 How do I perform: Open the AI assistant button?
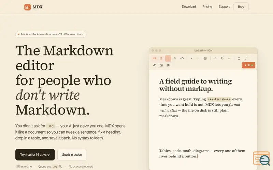[x=248, y=65]
